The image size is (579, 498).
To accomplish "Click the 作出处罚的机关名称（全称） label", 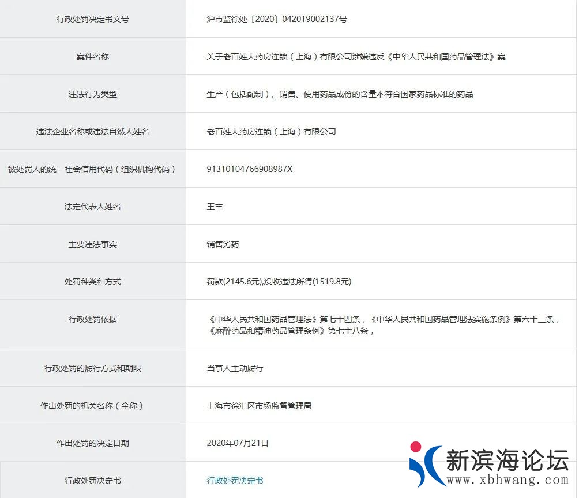I will point(93,406).
